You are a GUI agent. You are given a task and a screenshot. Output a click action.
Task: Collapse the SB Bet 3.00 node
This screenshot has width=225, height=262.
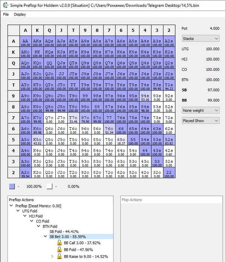[x=46, y=237]
